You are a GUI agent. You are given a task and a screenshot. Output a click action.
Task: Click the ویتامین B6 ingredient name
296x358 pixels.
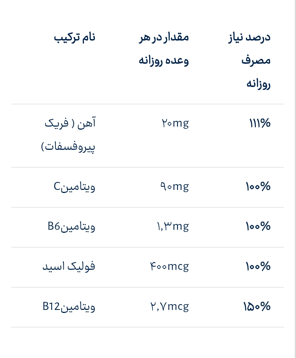coord(71,226)
